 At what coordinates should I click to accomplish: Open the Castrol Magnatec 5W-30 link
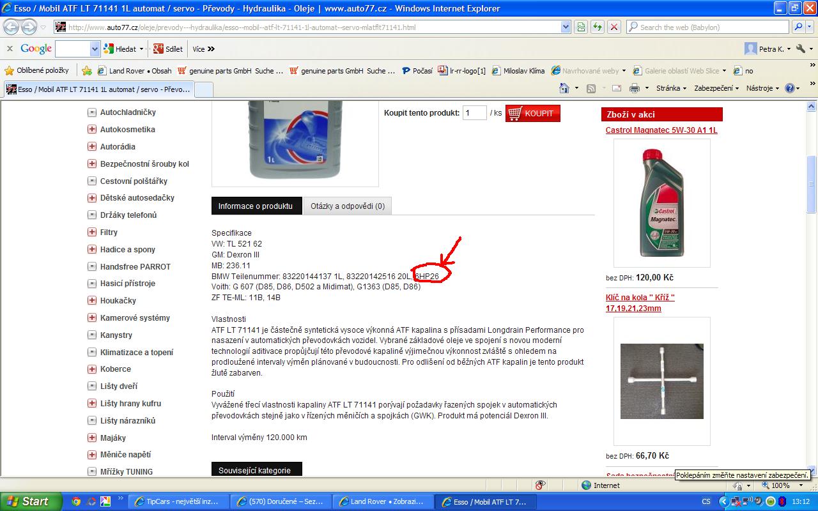661,130
